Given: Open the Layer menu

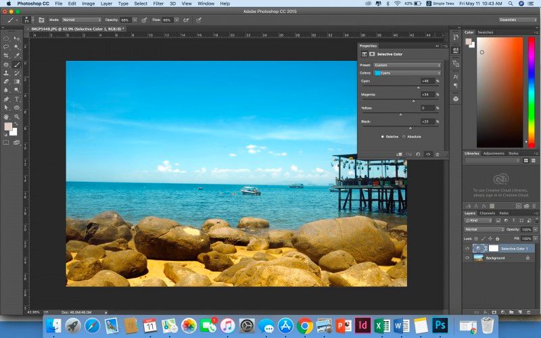Looking at the screenshot, I should point(106,3).
